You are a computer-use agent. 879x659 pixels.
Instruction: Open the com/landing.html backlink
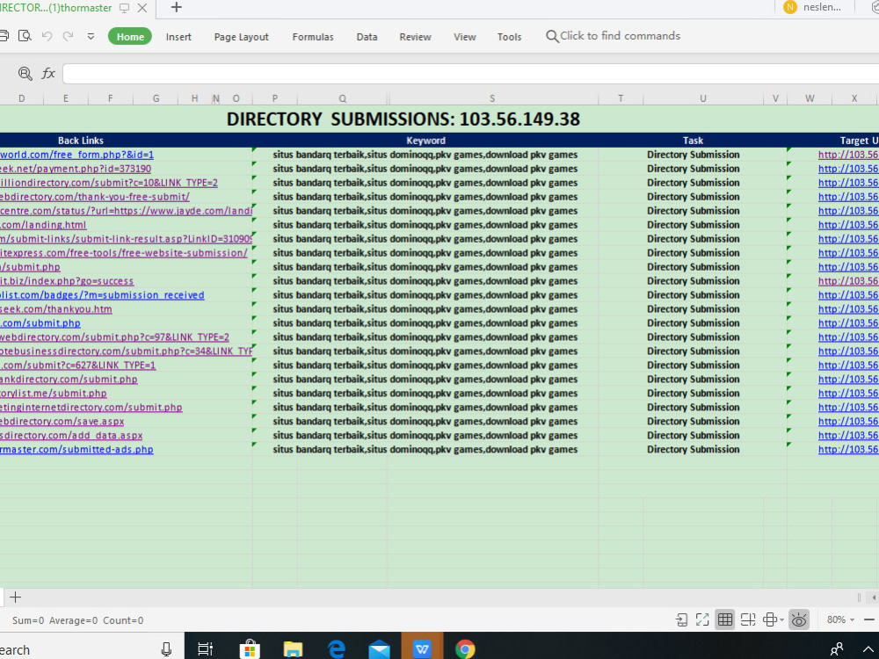click(x=43, y=225)
